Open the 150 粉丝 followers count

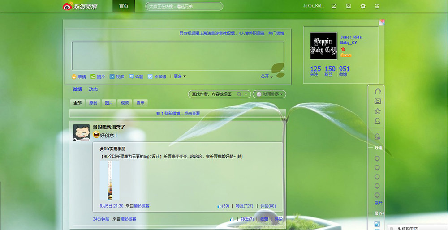tap(330, 71)
